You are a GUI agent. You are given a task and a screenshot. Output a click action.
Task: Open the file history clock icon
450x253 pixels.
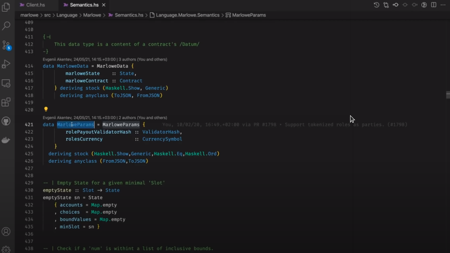click(x=376, y=5)
